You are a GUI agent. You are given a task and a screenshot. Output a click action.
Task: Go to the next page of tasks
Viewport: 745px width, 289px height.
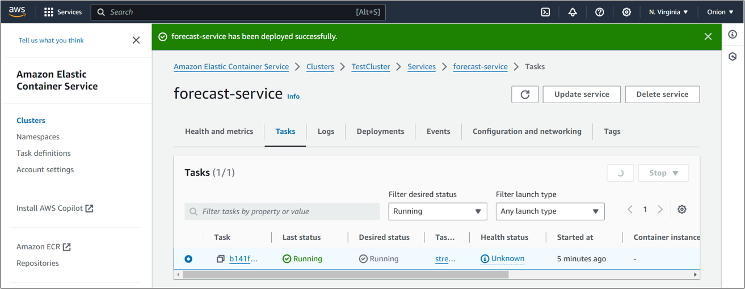660,210
